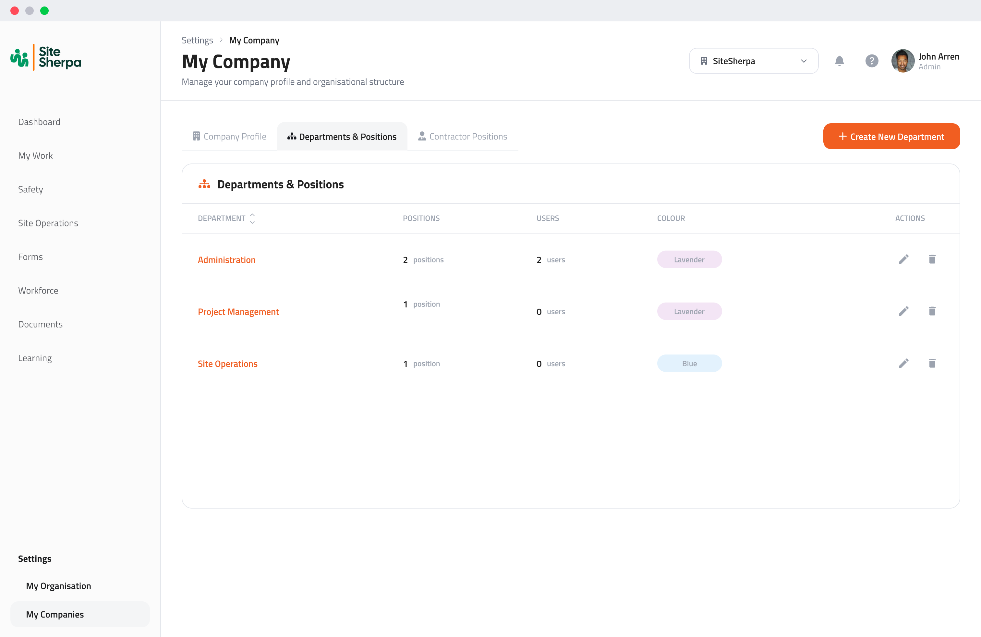This screenshot has height=637, width=981.
Task: Click the SiteSherpa logo
Action: (46, 57)
